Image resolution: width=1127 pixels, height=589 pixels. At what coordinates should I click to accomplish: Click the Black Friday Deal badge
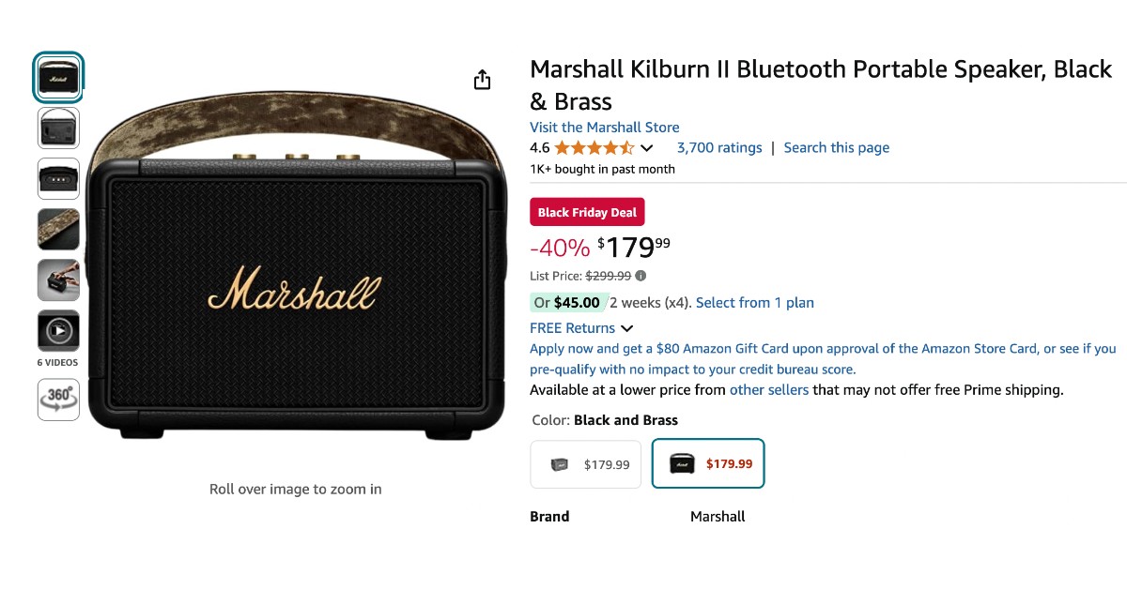587,211
